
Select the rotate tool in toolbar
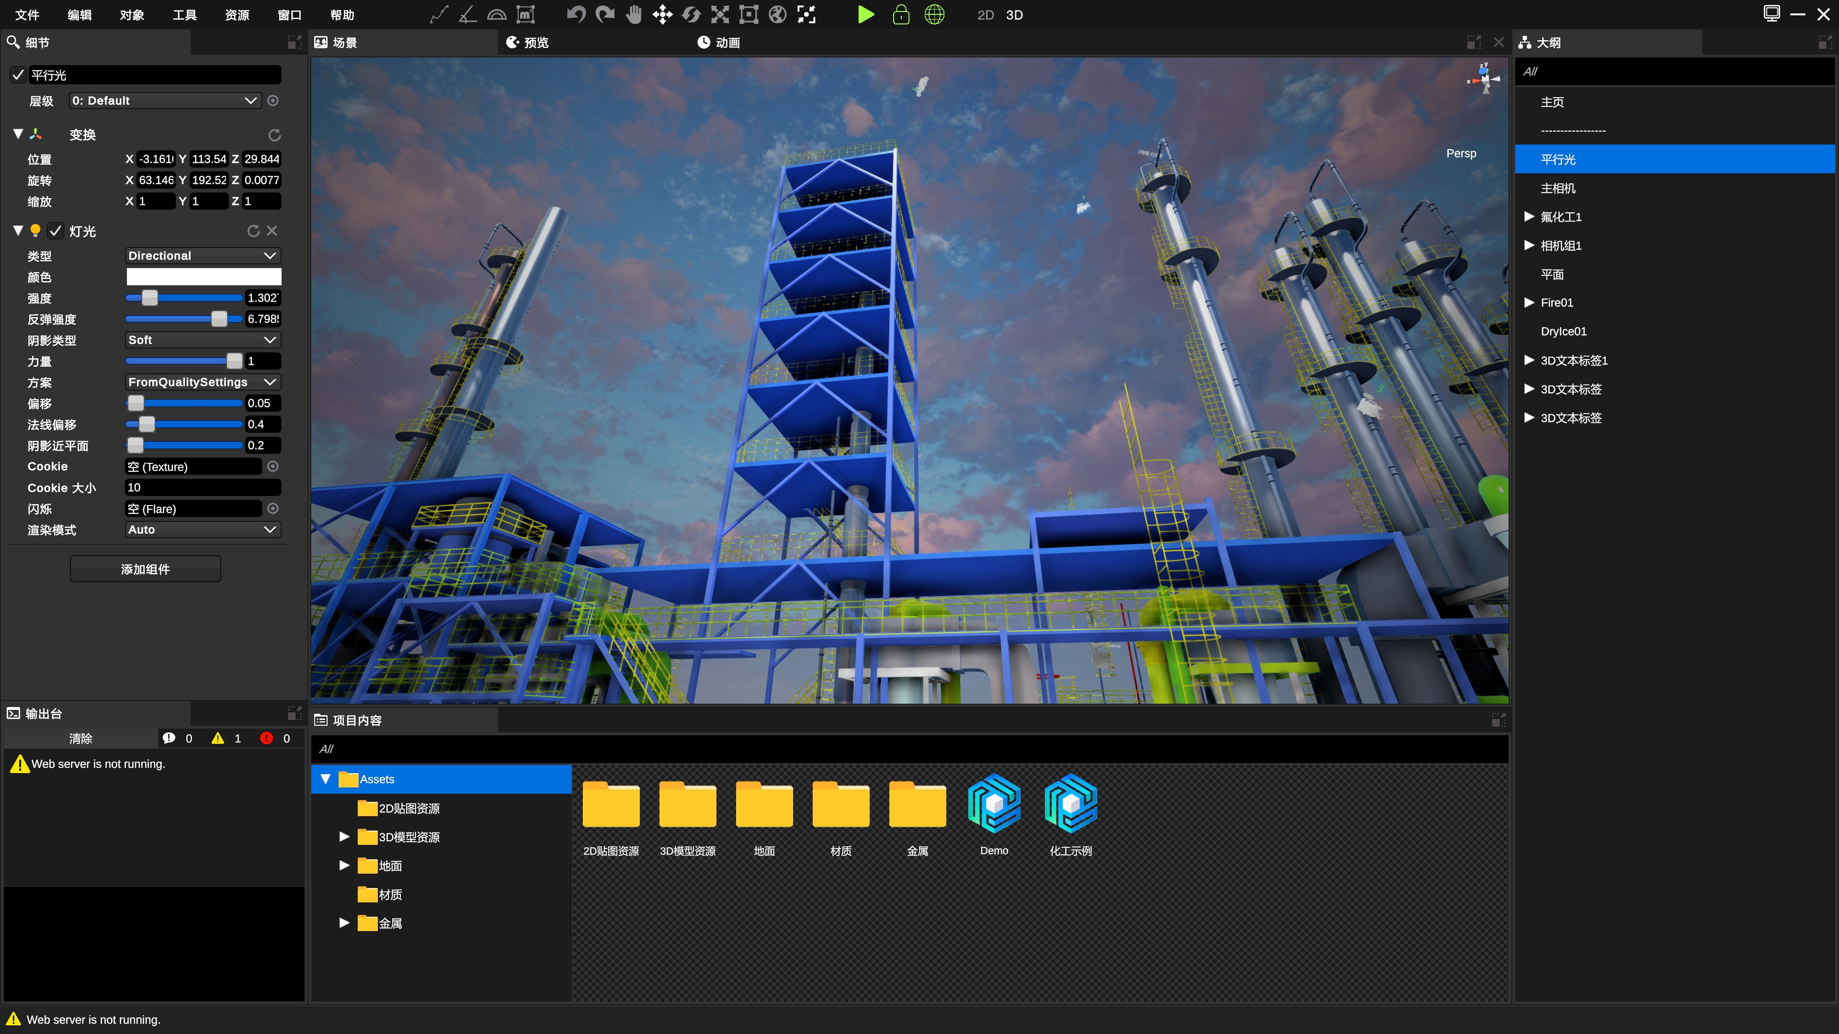click(691, 14)
